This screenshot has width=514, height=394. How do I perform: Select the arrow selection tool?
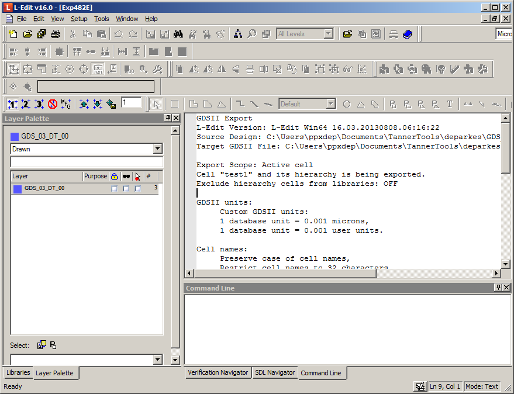(x=156, y=104)
